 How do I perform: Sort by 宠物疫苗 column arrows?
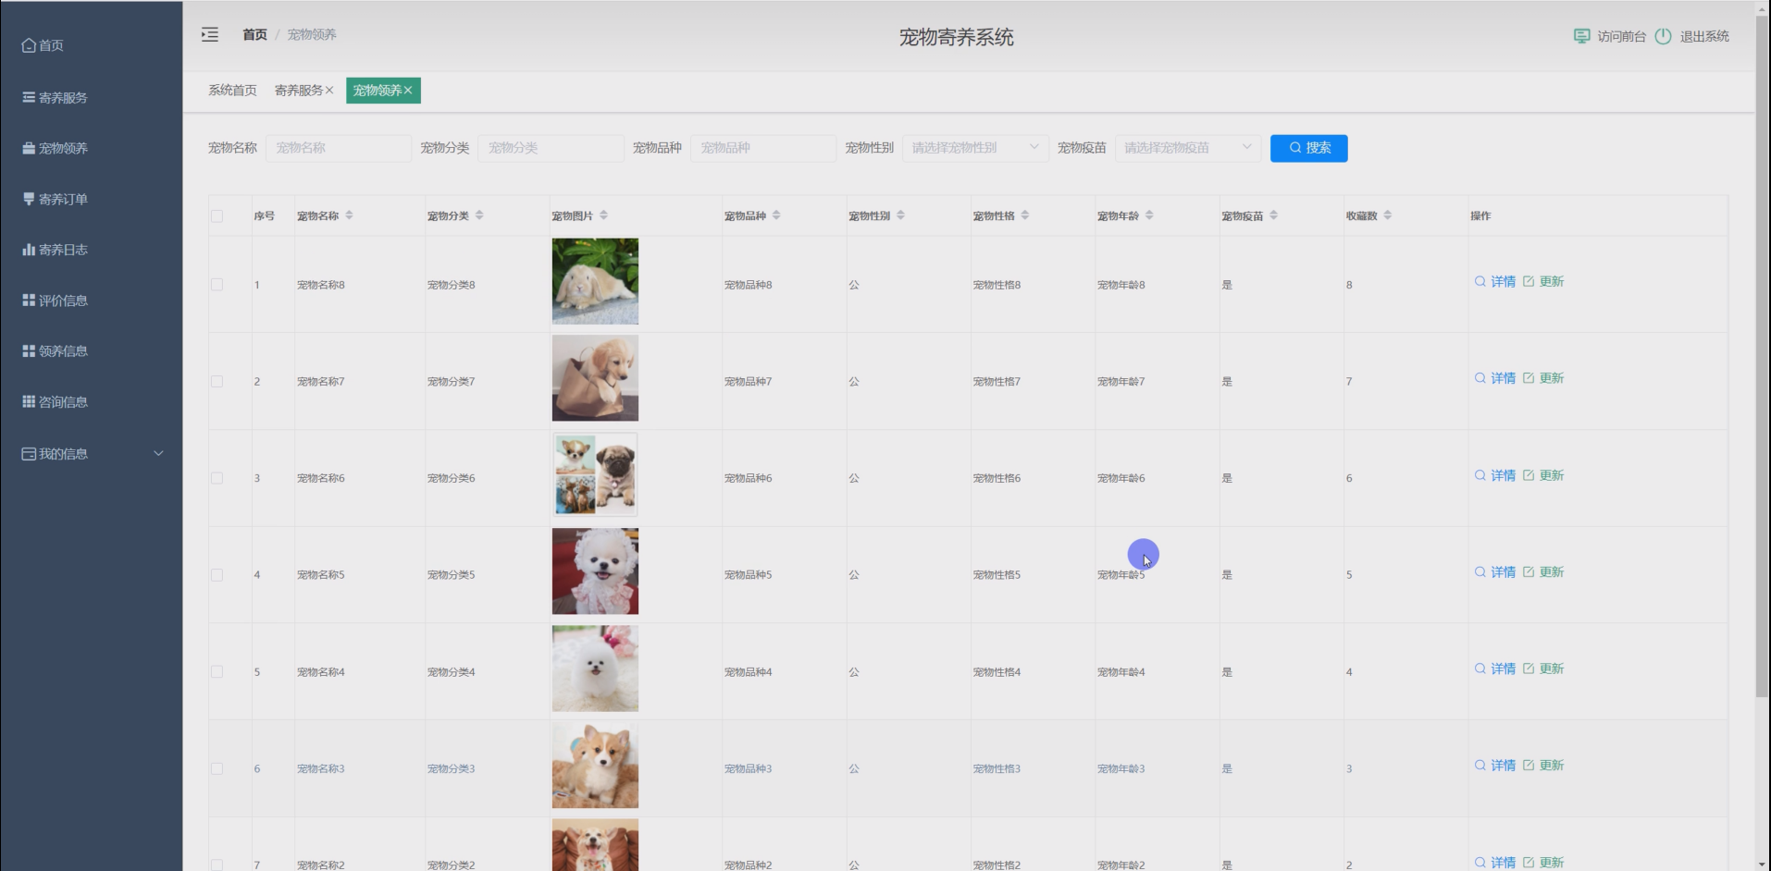point(1274,215)
